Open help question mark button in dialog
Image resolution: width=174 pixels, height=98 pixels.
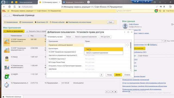tap(101, 75)
